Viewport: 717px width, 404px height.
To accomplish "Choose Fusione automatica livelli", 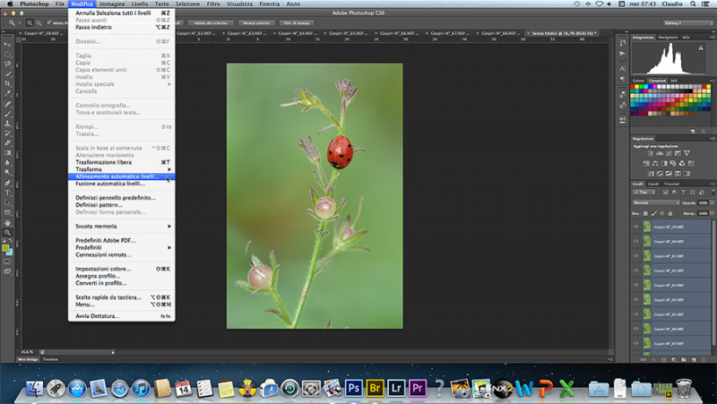I will click(x=121, y=184).
